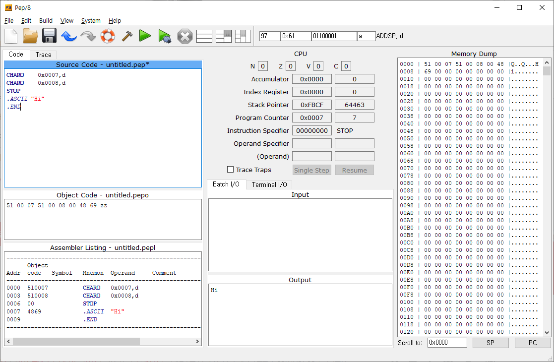This screenshot has width=554, height=362.
Task: Click the Program Counter hex field 0x0007
Action: [x=311, y=118]
